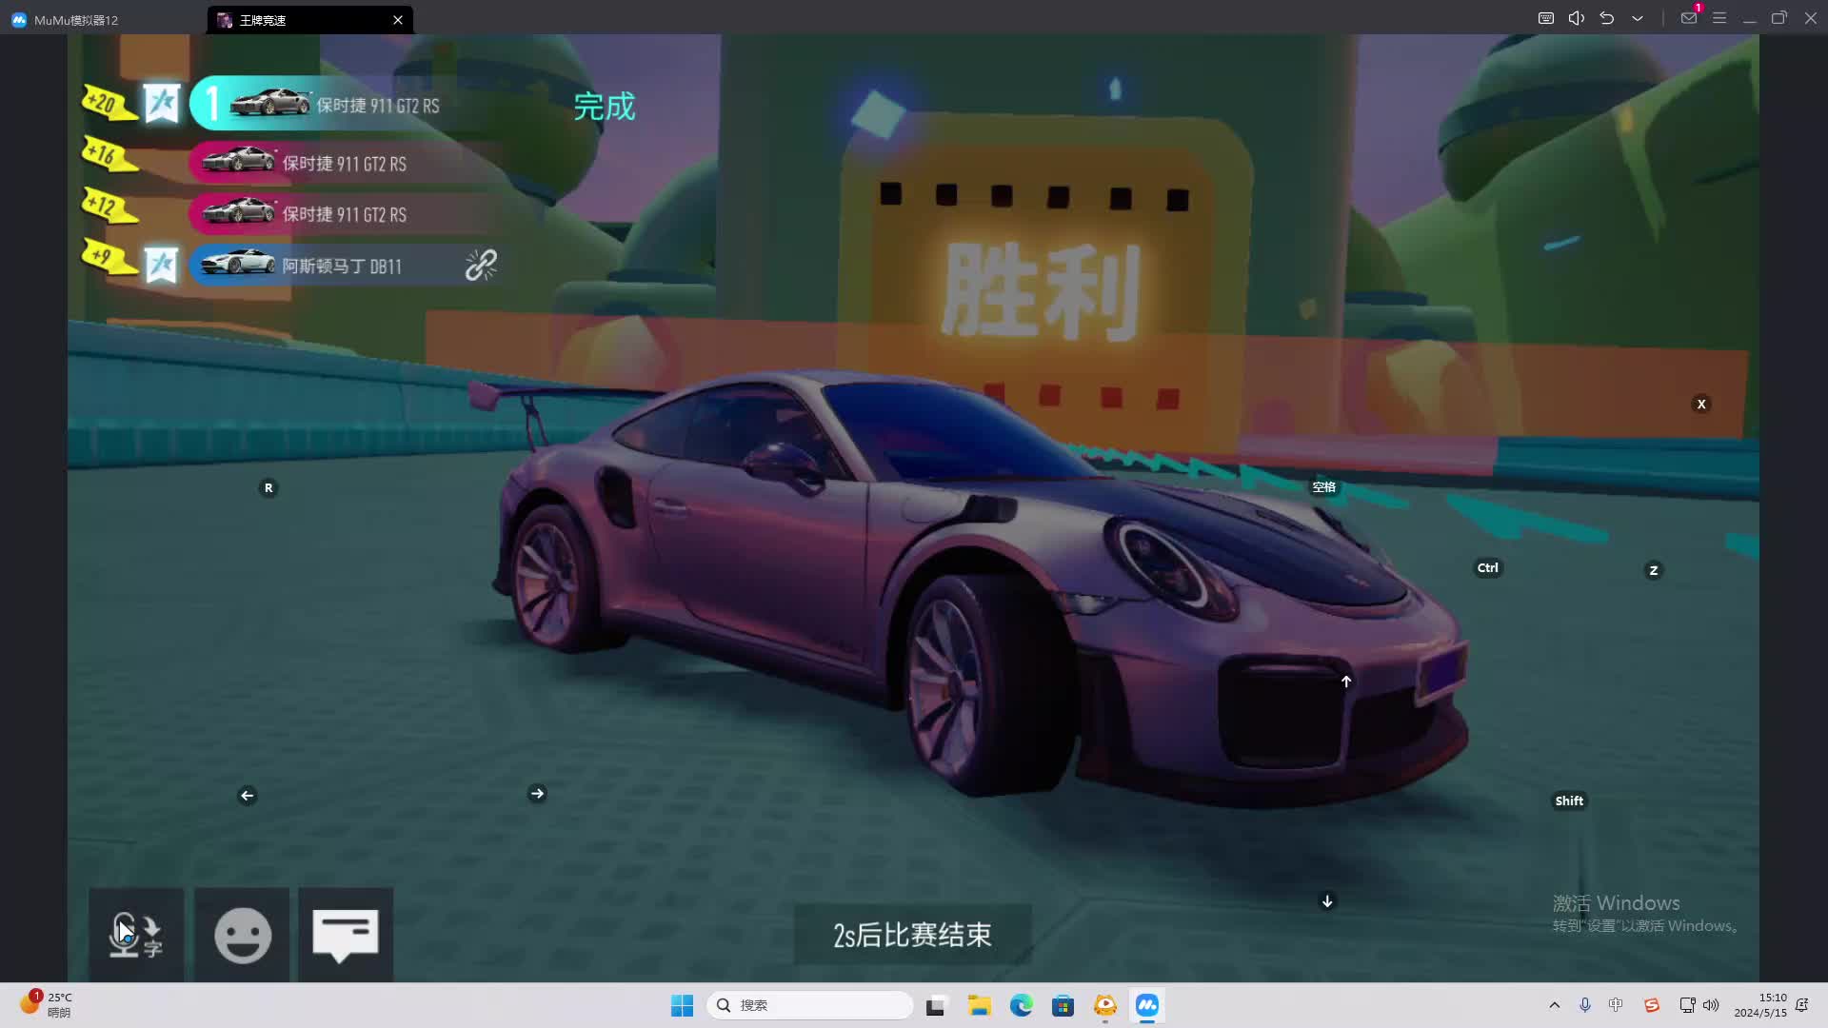This screenshot has width=1828, height=1028.
Task: Open the quick chat message icon
Action: point(345,935)
